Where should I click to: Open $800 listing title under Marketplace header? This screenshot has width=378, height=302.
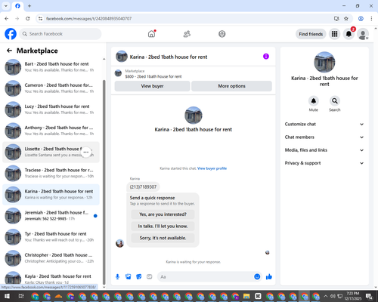tap(153, 76)
